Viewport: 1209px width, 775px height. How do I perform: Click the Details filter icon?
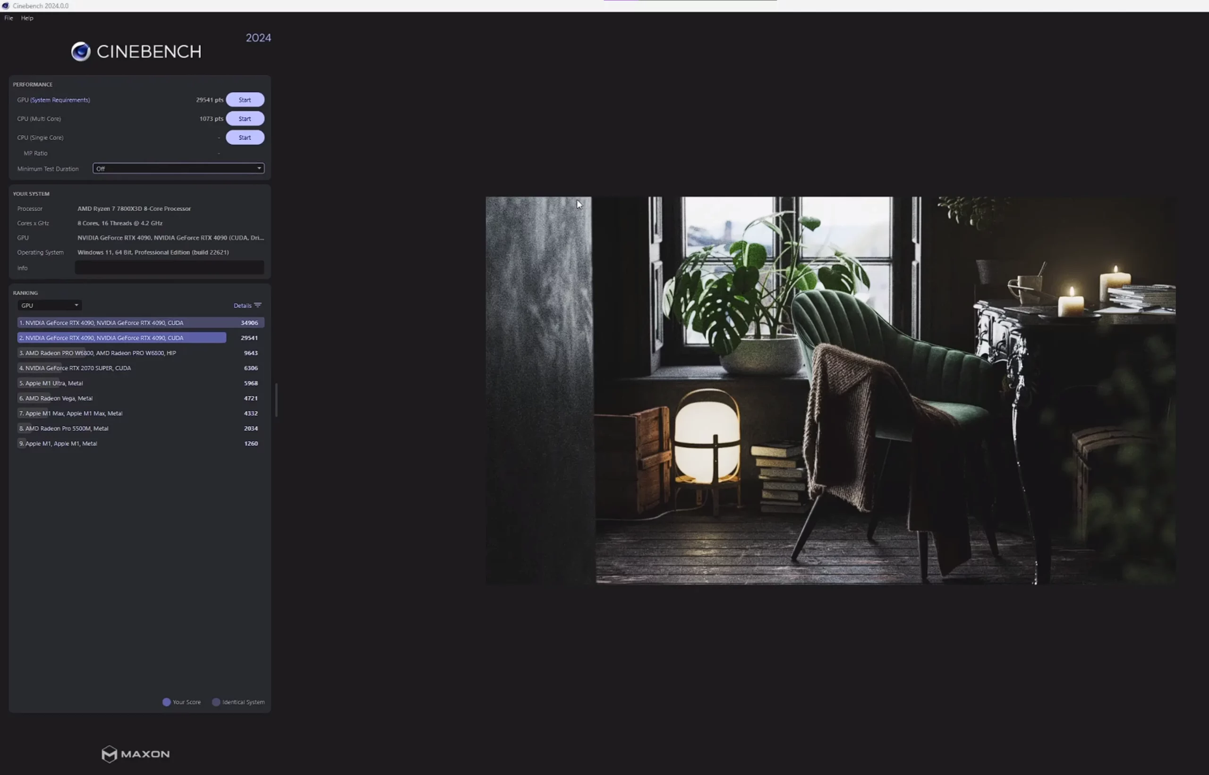[258, 305]
